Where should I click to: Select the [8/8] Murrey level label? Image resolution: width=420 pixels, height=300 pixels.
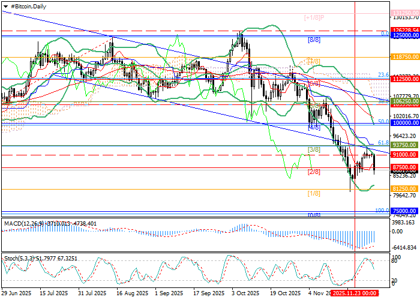(x=313, y=40)
